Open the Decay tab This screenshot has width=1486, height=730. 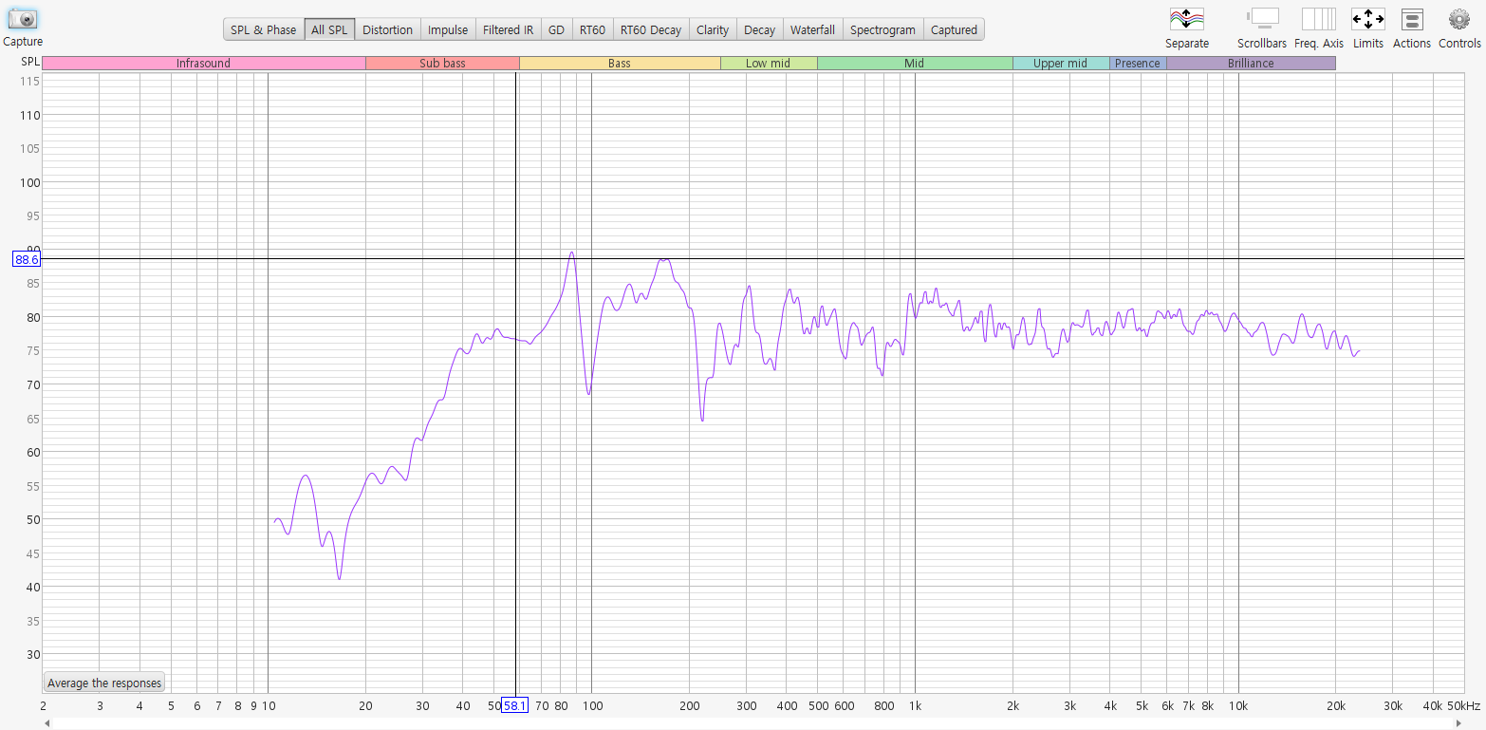(x=759, y=29)
